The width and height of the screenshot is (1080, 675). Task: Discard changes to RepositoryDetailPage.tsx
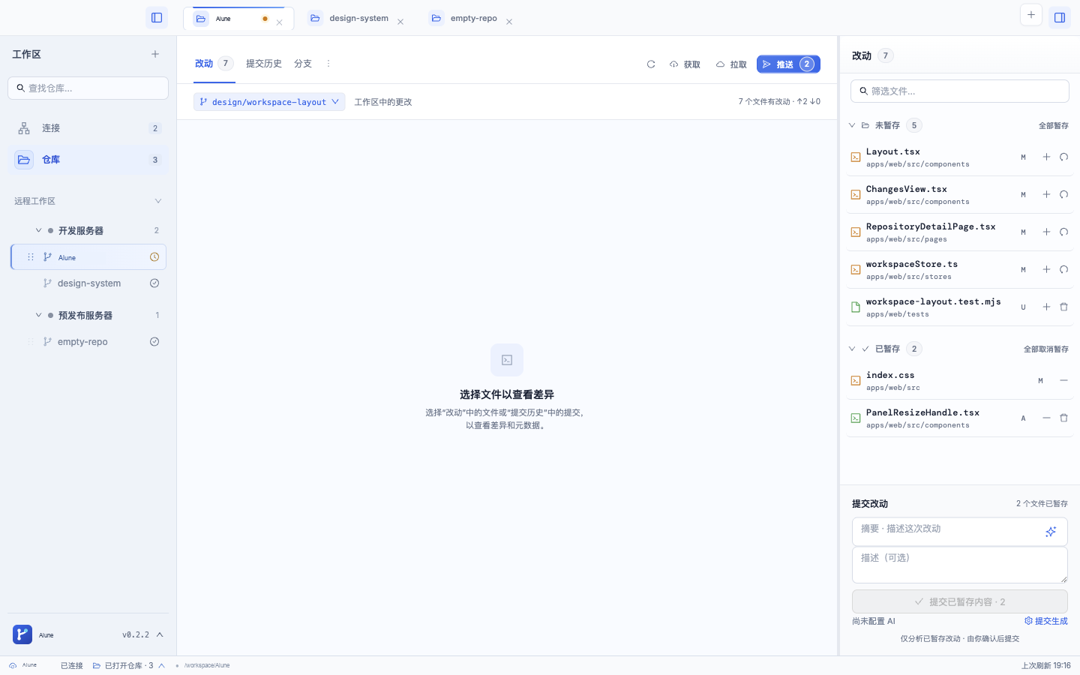click(1063, 232)
